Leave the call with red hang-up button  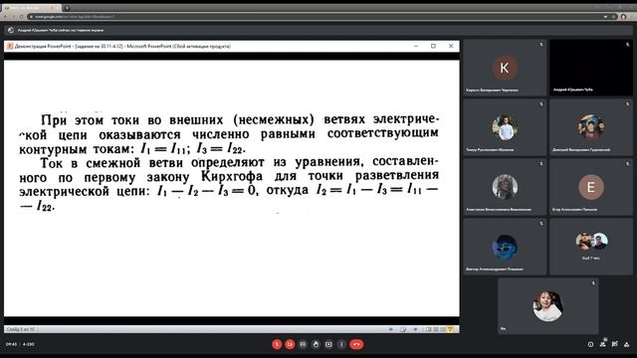click(356, 344)
